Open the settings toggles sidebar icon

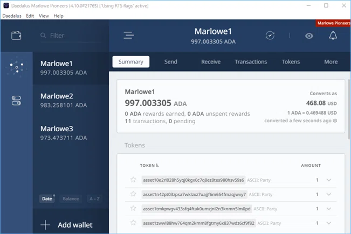coord(16,101)
